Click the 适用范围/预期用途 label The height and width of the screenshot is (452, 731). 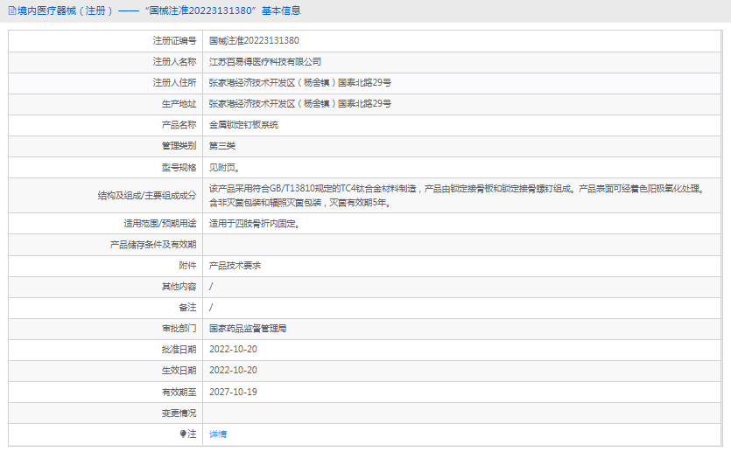tap(160, 224)
